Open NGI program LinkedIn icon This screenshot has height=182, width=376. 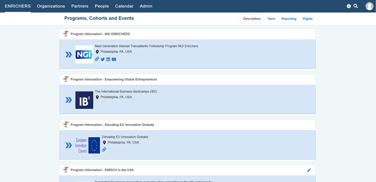108,59
